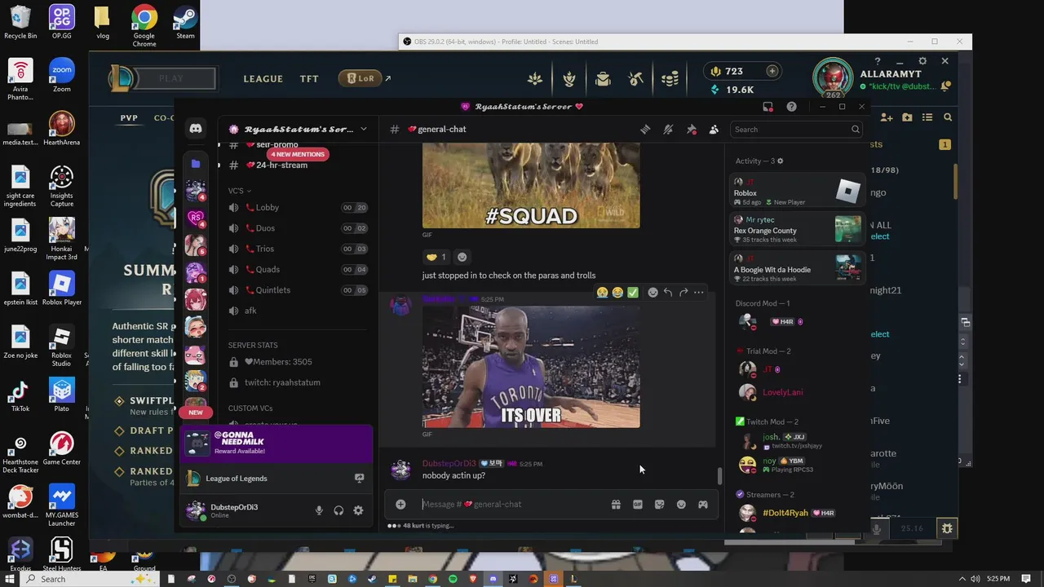Open Windows Start button
Screen dimensions: 1044x587
(10, 579)
